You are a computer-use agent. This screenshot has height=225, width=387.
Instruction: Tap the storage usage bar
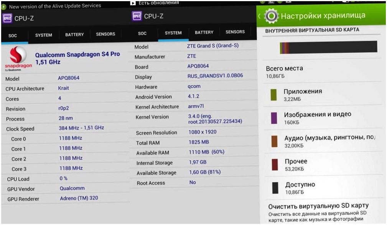tap(328, 47)
